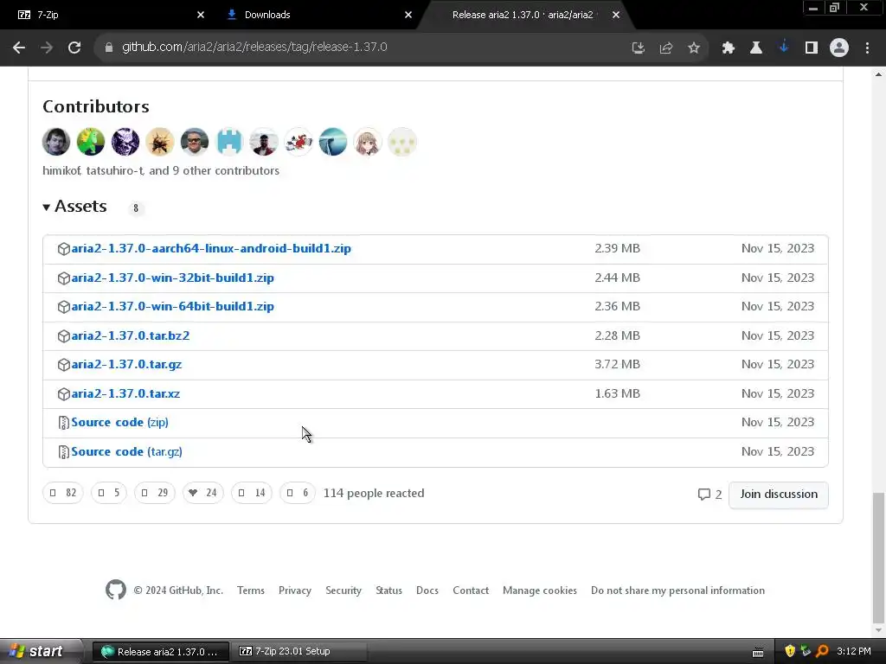Click the package icon beside aria2-1.37.0.tar.xz
886x664 pixels.
tap(64, 394)
